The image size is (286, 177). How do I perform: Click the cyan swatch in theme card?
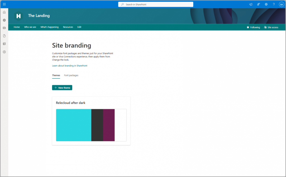pos(73,125)
